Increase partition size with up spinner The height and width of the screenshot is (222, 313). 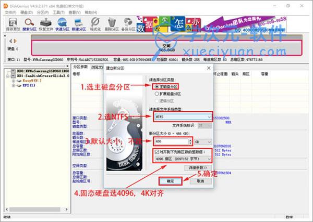pyautogui.click(x=190, y=140)
